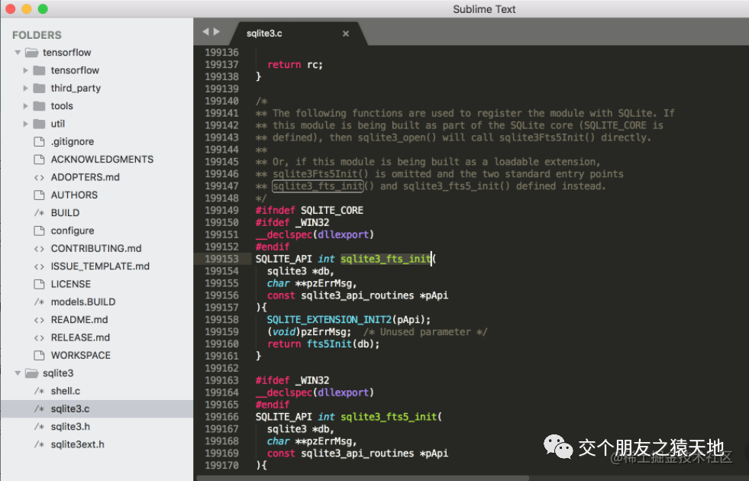
Task: Click the shell.c source icon
Action: click(x=39, y=391)
